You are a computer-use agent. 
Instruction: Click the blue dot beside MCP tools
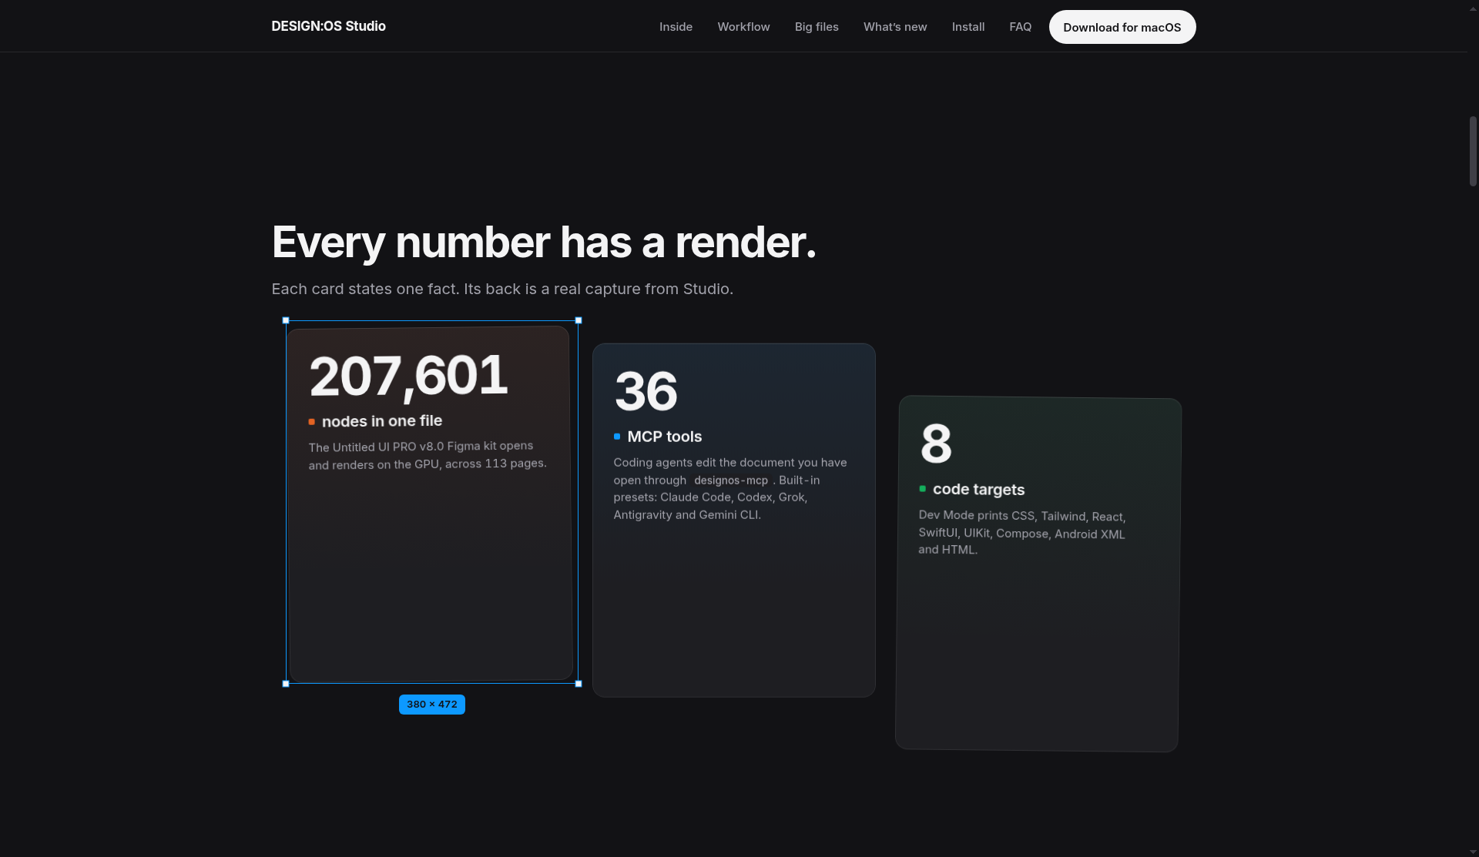[617, 437]
